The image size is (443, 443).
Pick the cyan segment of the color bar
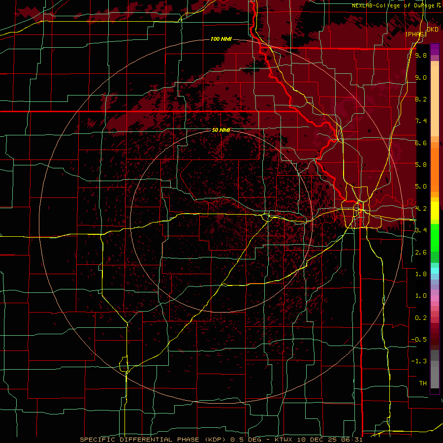click(435, 271)
